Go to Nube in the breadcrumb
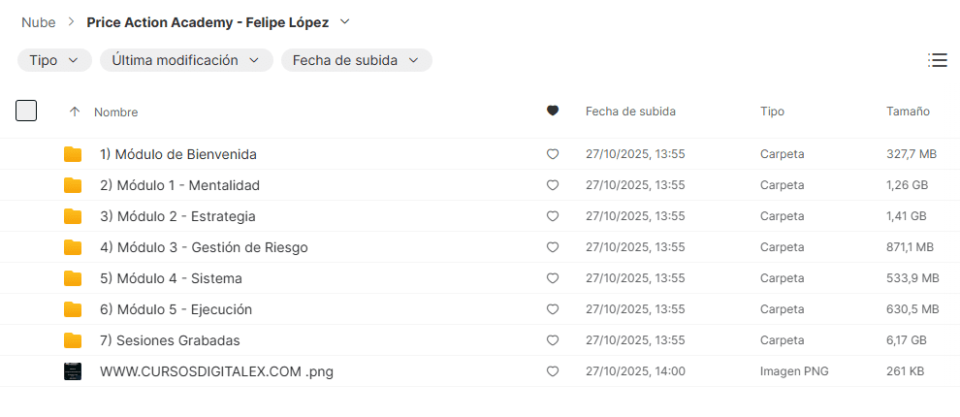The image size is (960, 417). click(x=38, y=21)
